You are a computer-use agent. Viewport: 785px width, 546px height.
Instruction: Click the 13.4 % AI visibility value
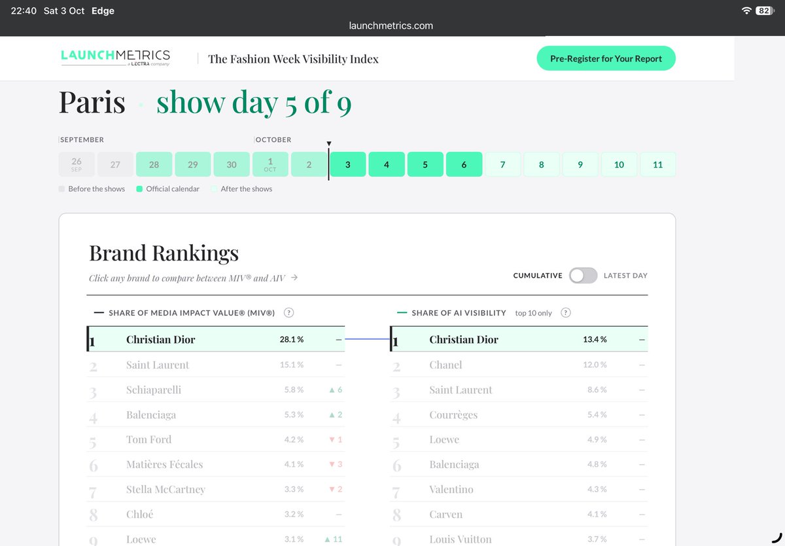pyautogui.click(x=595, y=339)
